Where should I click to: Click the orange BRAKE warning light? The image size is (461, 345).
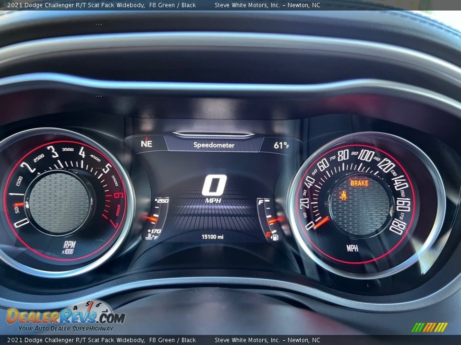tap(359, 183)
